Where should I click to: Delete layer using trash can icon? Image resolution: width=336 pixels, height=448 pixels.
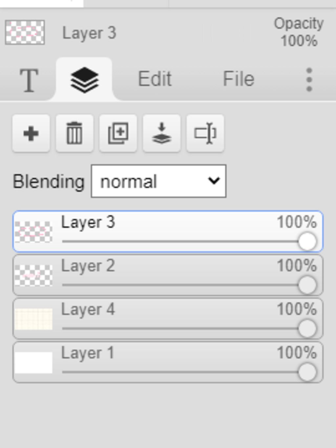click(74, 134)
